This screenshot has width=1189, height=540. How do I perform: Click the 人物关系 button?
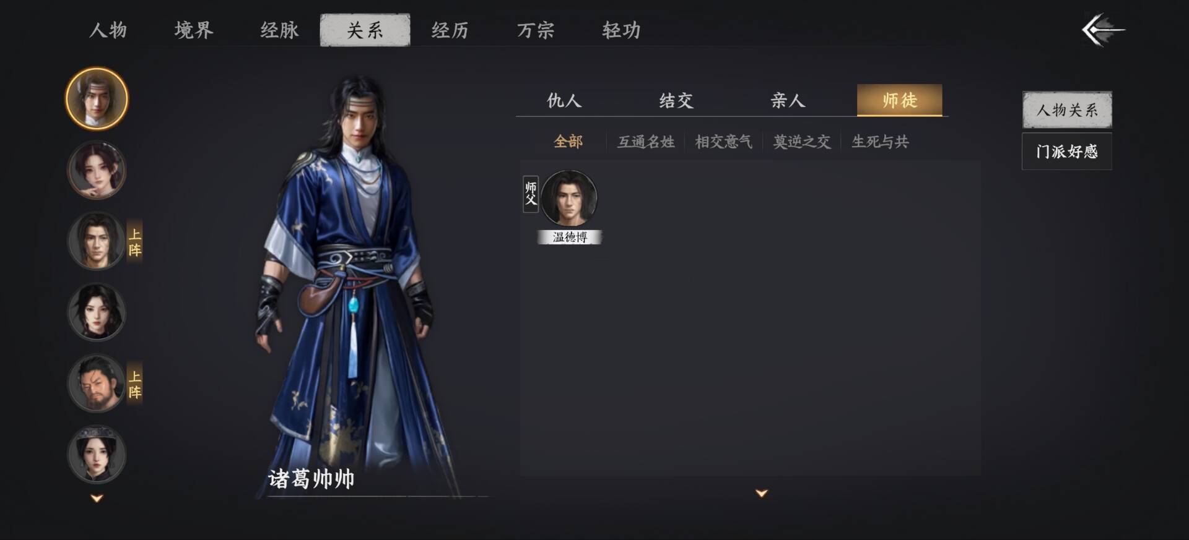click(x=1067, y=110)
